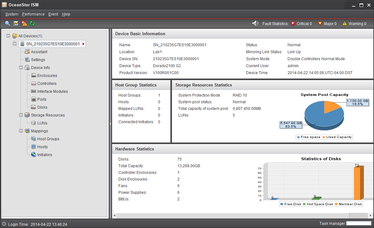Click the System Protection Mode RAID 10 value

tap(240, 95)
